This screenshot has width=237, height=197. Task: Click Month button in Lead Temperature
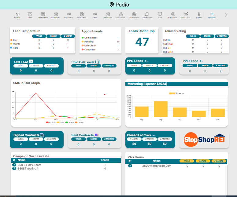pyautogui.click(x=53, y=36)
